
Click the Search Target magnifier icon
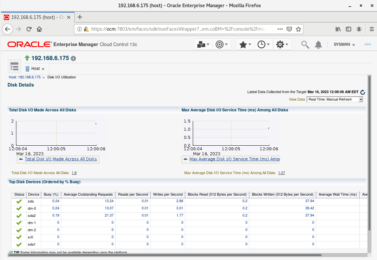tap(305, 44)
